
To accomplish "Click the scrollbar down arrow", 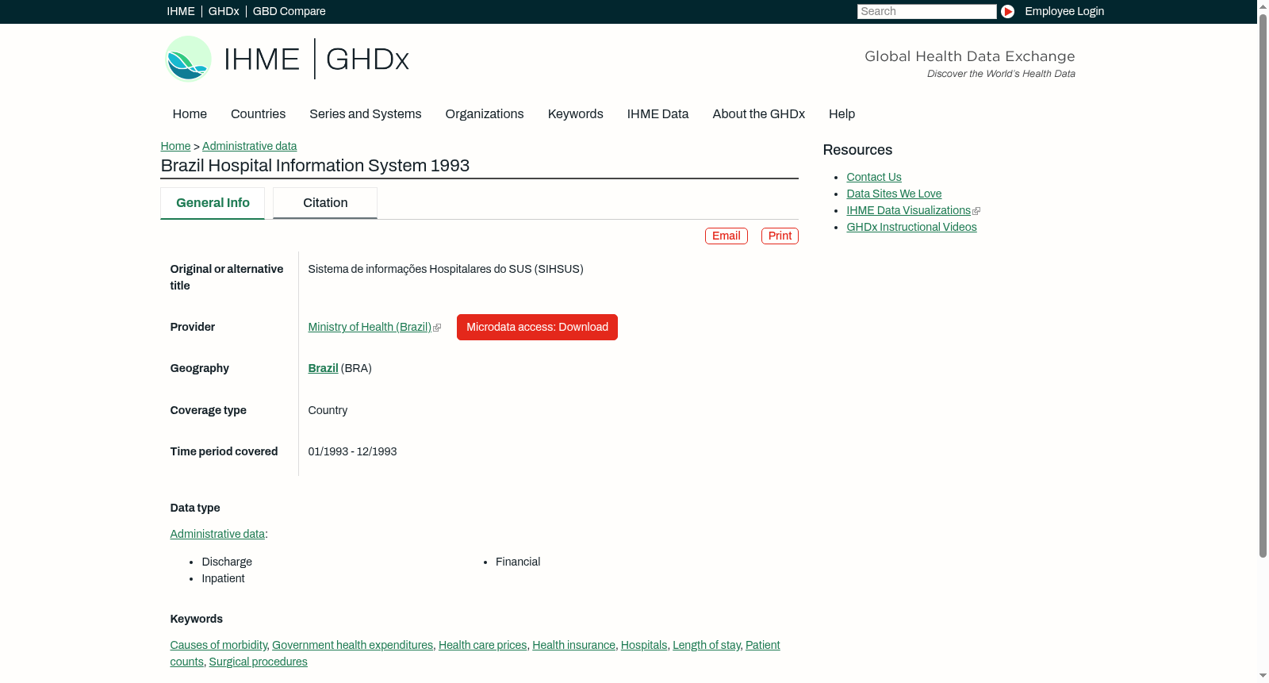I will click(x=1263, y=676).
